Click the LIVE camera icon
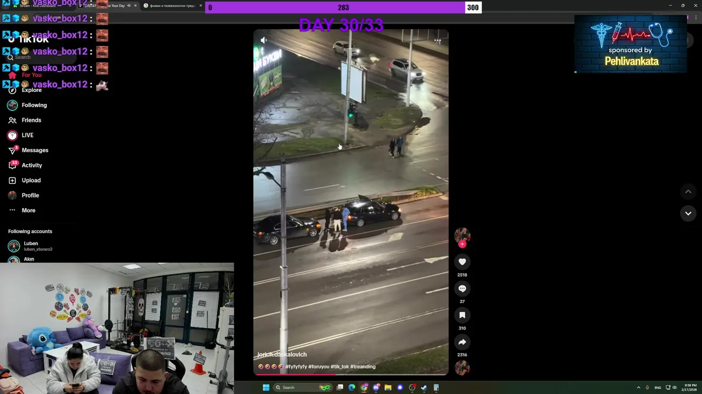The width and height of the screenshot is (702, 394). tap(12, 135)
